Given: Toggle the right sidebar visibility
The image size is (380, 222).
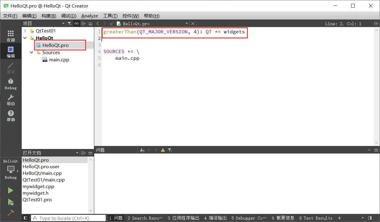Looking at the screenshot, I should pos(370,218).
